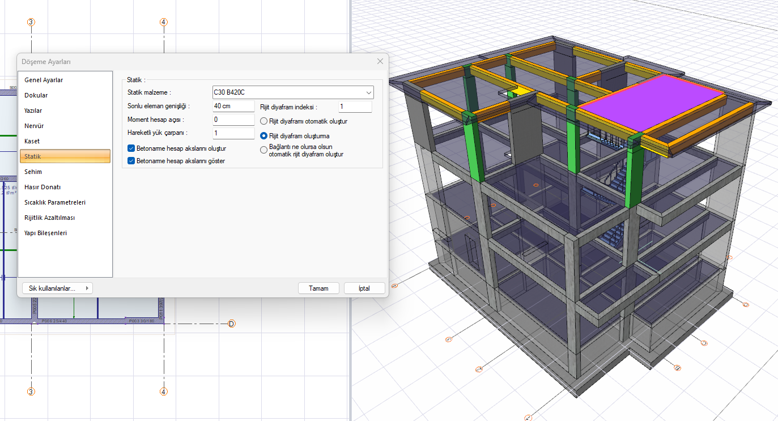This screenshot has width=778, height=421.
Task: Select Bağlantı ne olursa olsun radio option
Action: point(263,150)
